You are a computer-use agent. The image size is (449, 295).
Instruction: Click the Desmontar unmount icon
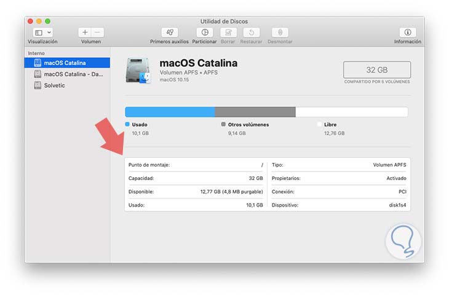pos(280,33)
